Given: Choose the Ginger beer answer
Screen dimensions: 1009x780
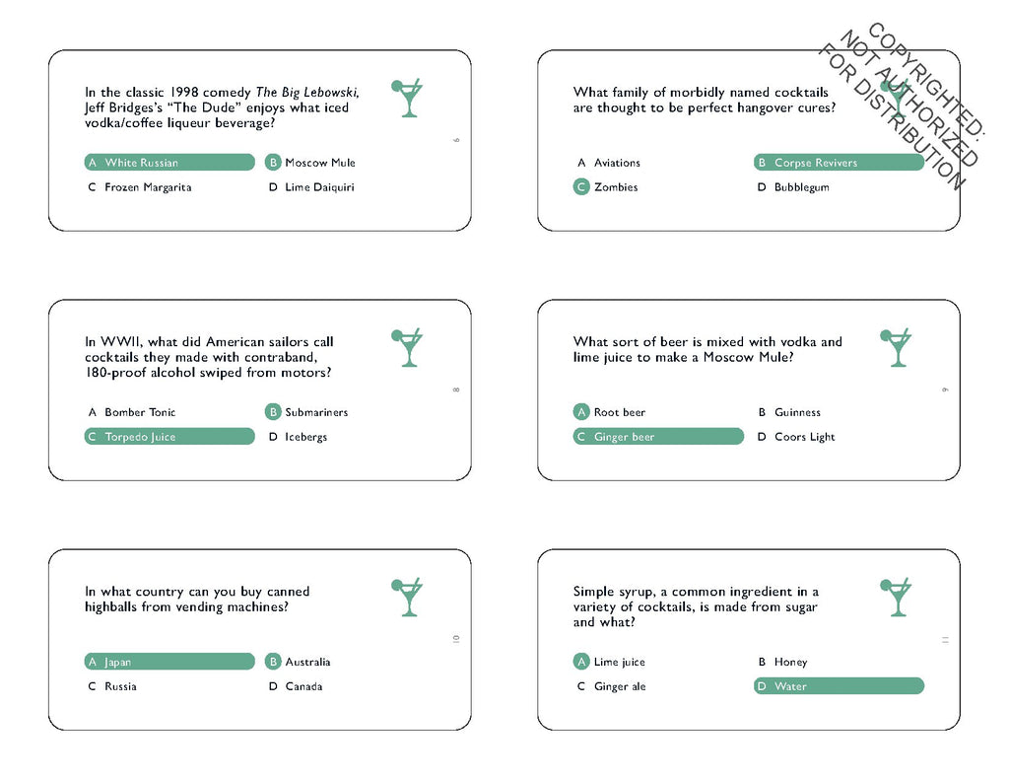Looking at the screenshot, I should pos(657,436).
